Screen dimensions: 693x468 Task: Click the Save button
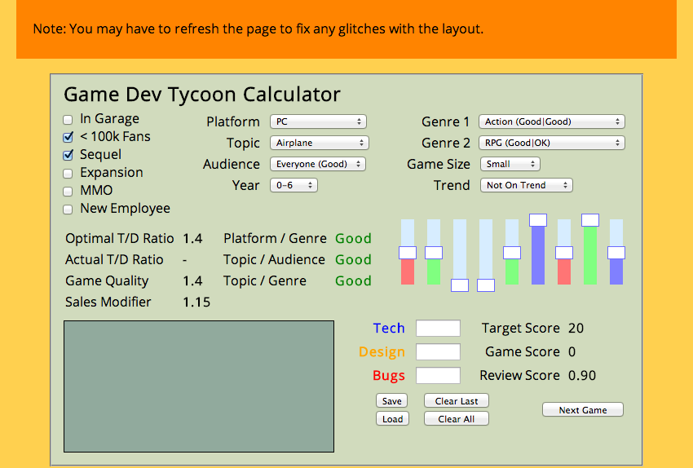tap(391, 401)
